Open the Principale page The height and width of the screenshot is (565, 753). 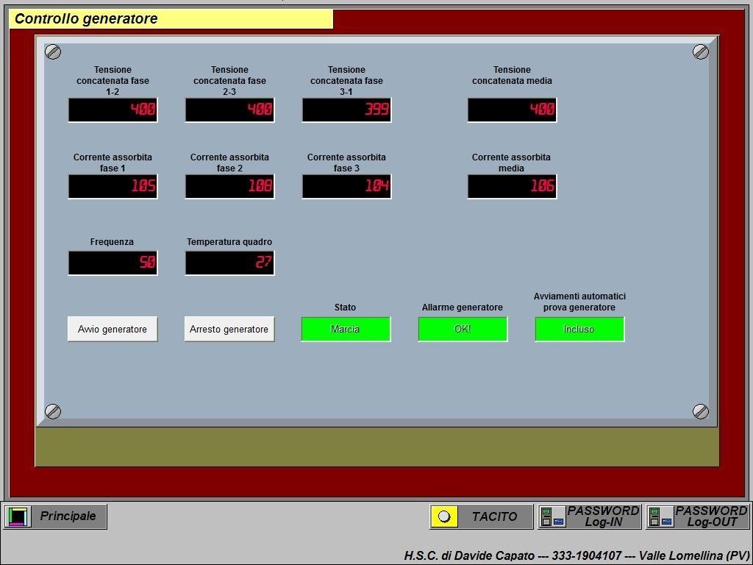(55, 516)
